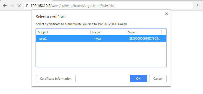This screenshot has width=203, height=94.
Task: Click the forward navigation arrow
Action: click(12, 6)
